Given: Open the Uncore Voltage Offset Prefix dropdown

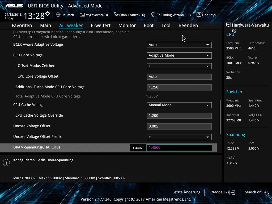Looking at the screenshot, I should [179, 137].
